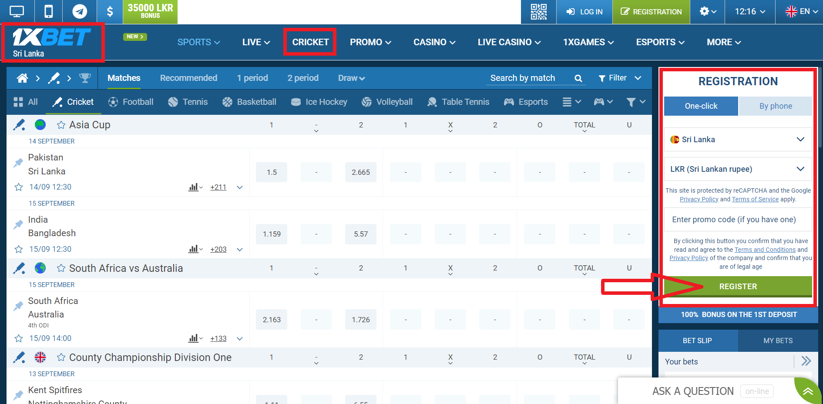The width and height of the screenshot is (823, 404).
Task: Click the top REGISTRATION button
Action: (651, 12)
